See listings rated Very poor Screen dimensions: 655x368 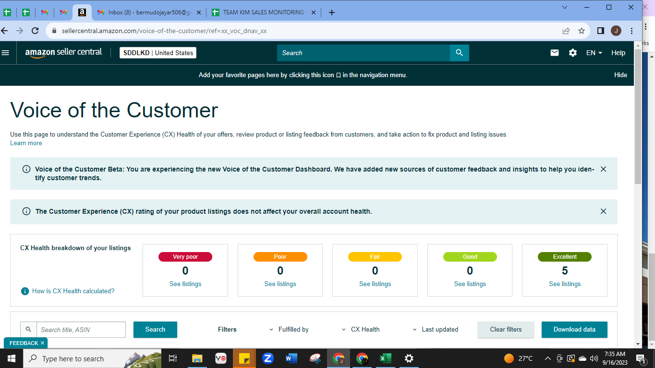pos(185,284)
